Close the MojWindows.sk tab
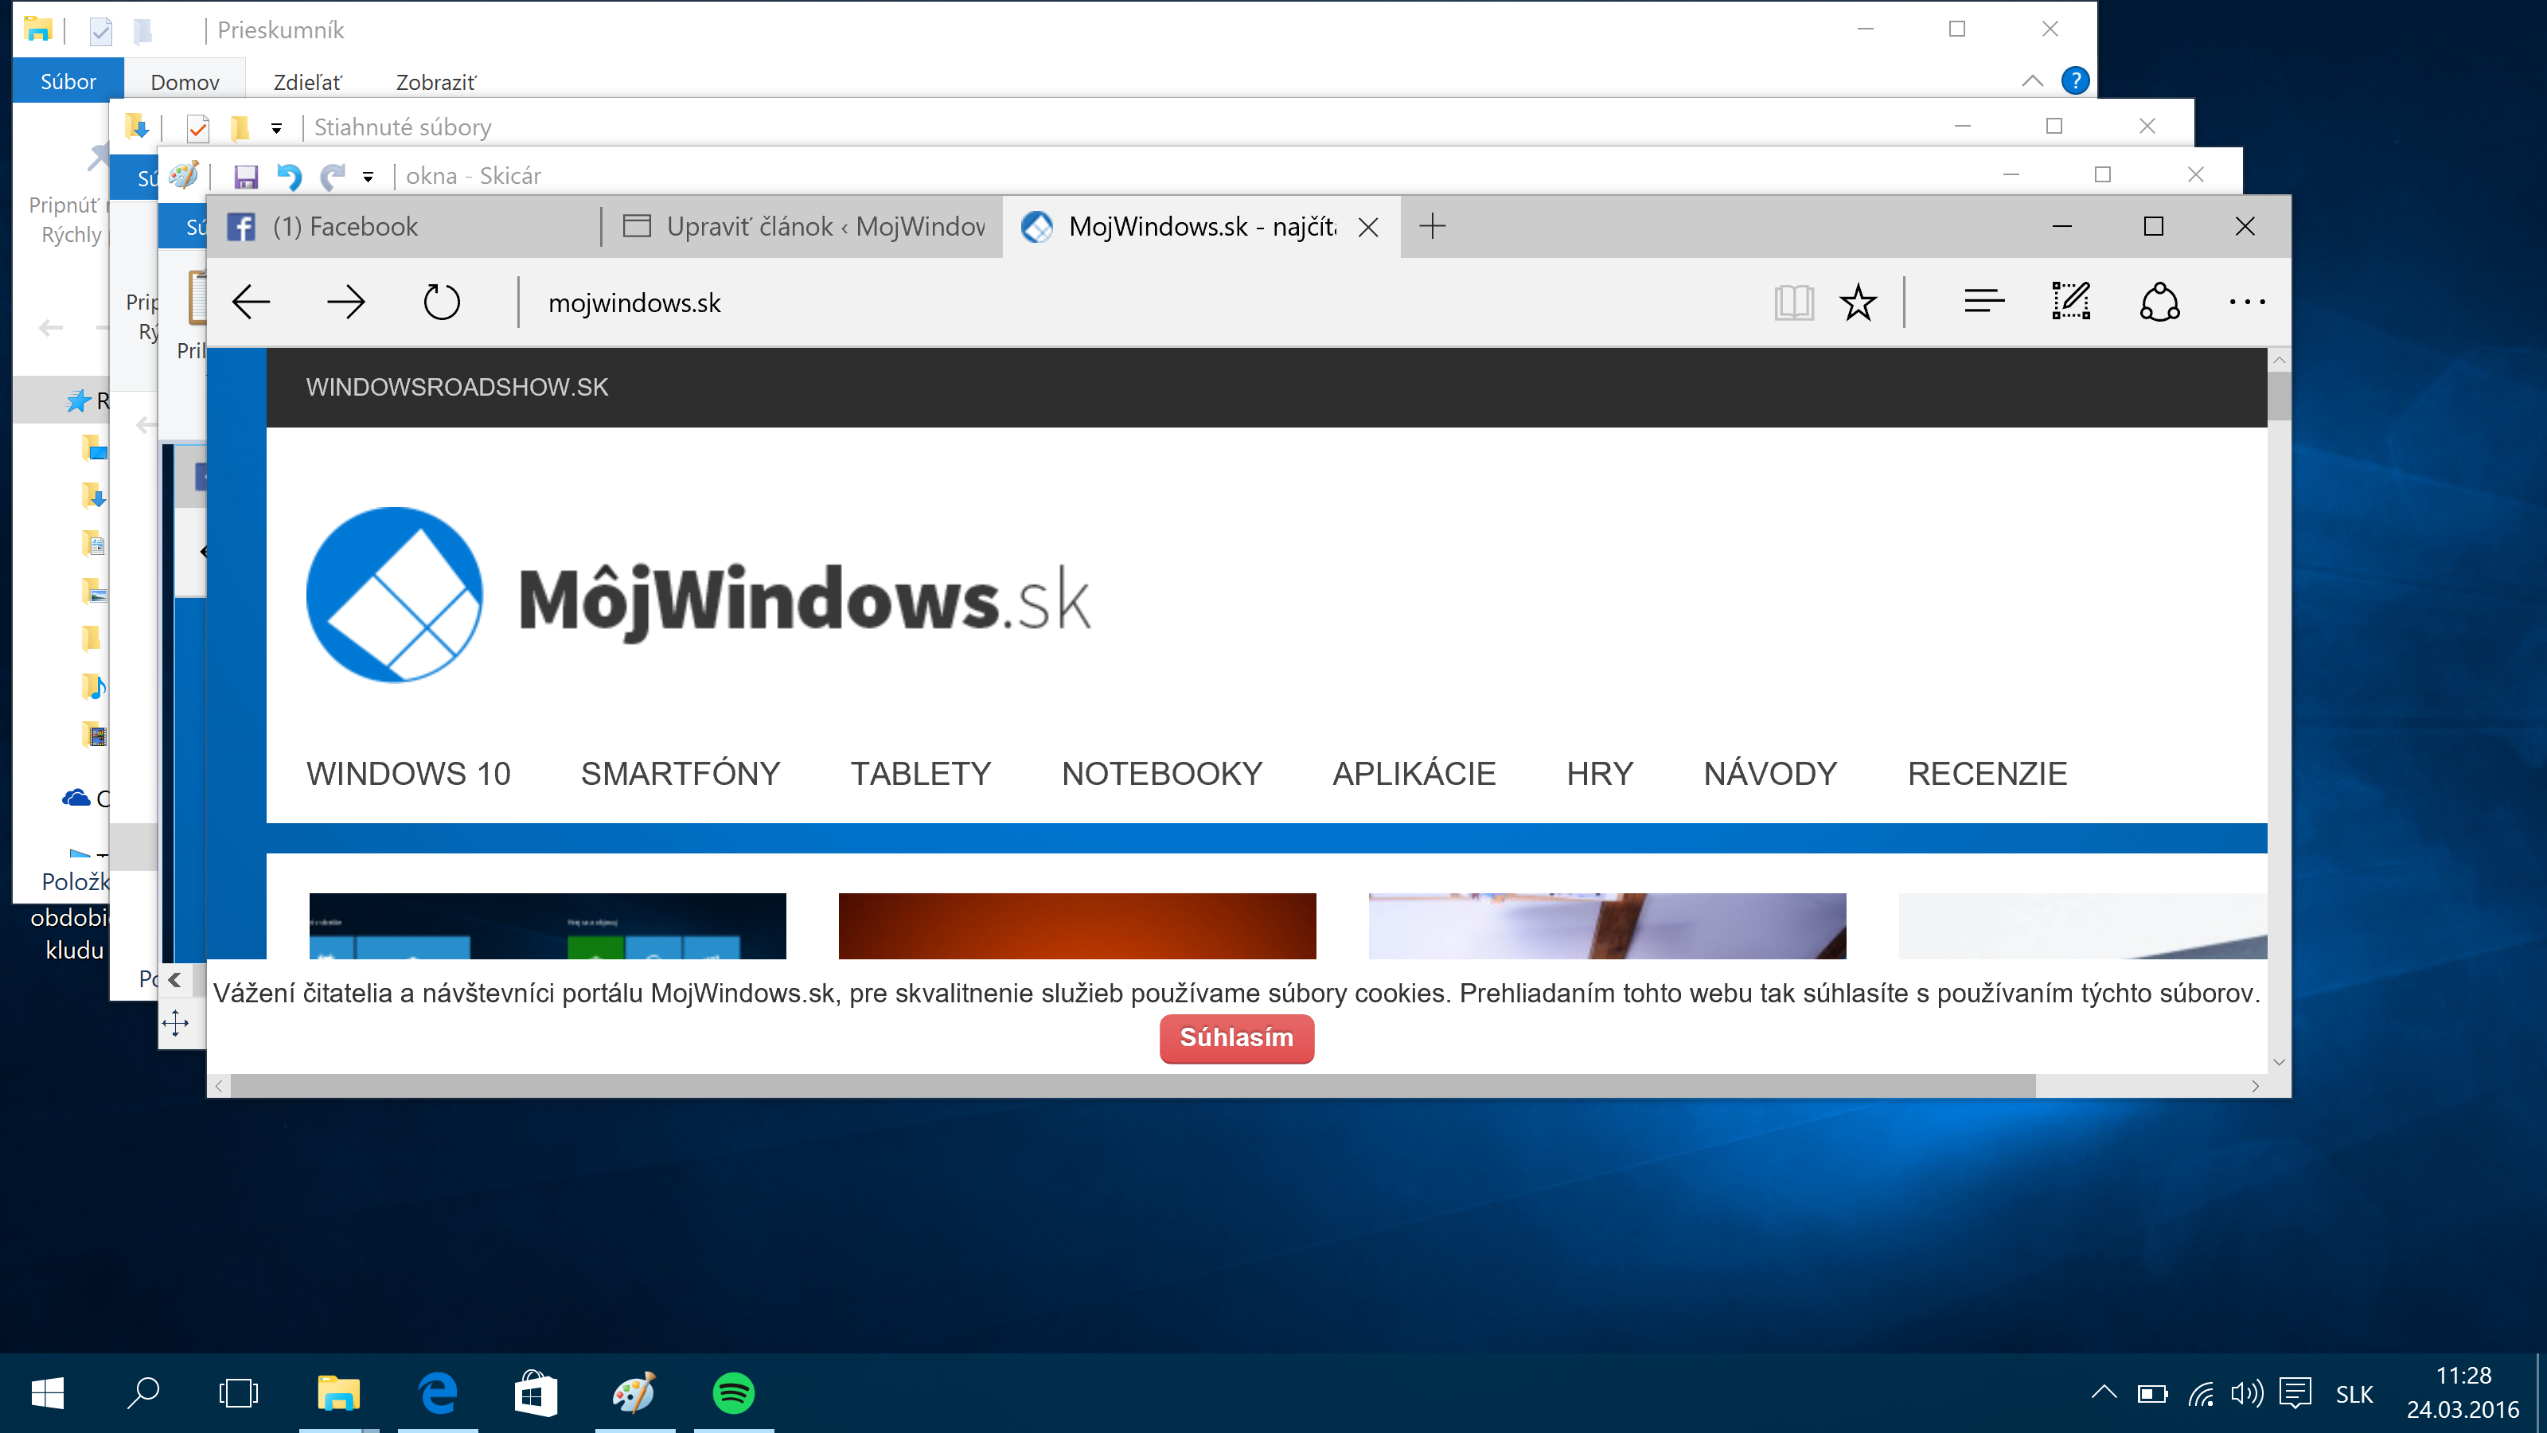The height and width of the screenshot is (1433, 2547). 1368,228
